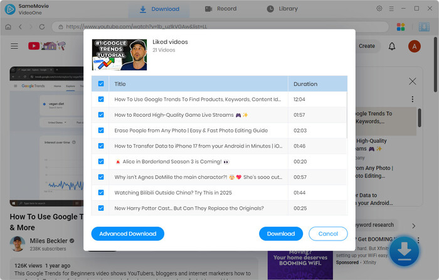This screenshot has height=280, width=439.
Task: Click the browser home icon
Action: click(x=8, y=27)
